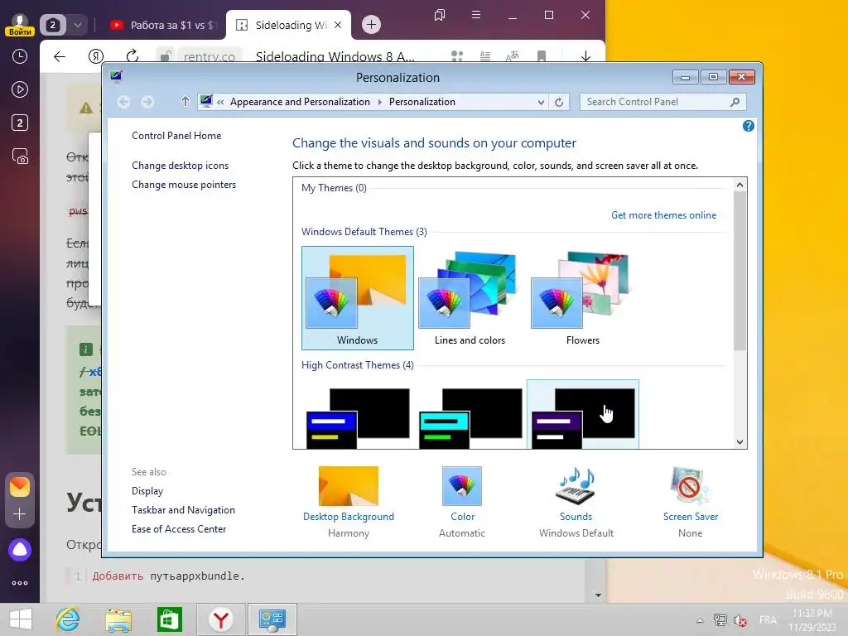Open Personalization help question mark
The width and height of the screenshot is (848, 636).
[749, 126]
